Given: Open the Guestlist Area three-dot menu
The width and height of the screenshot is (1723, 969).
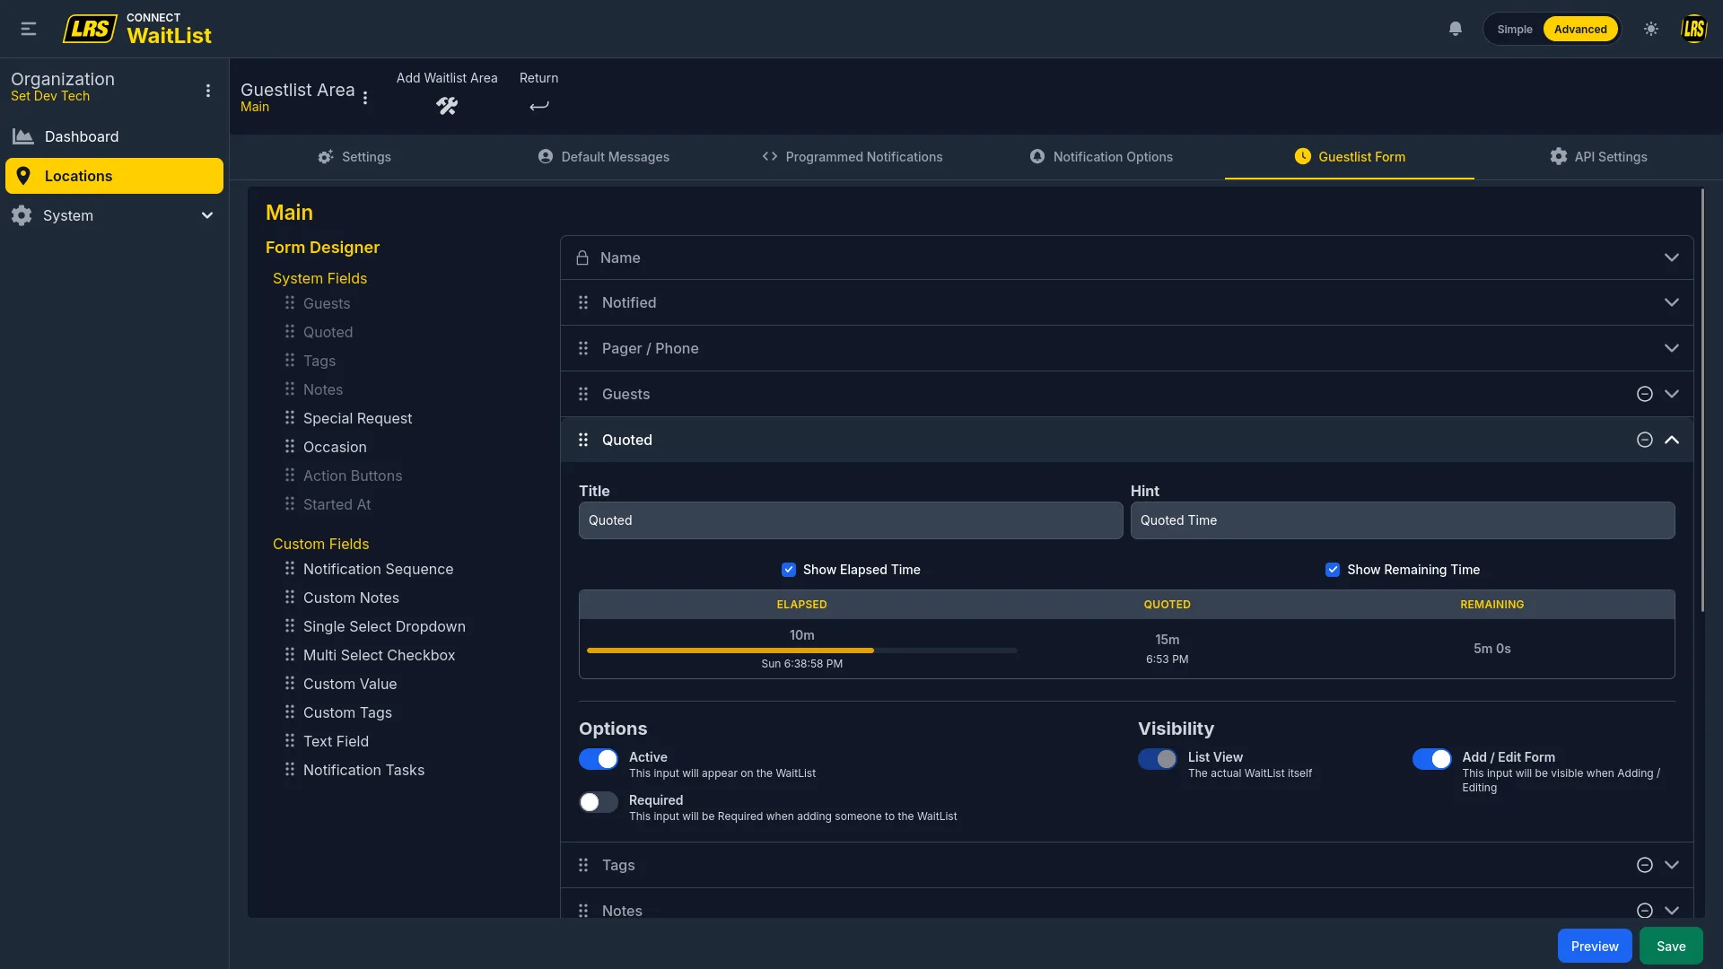Looking at the screenshot, I should pyautogui.click(x=365, y=98).
